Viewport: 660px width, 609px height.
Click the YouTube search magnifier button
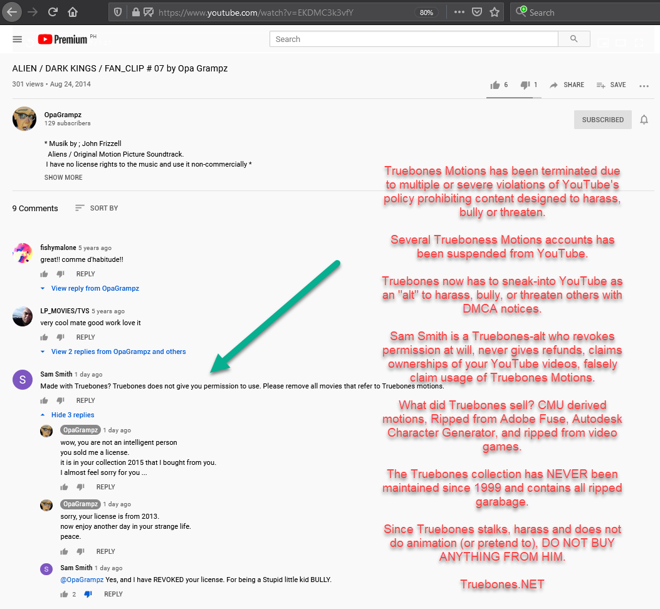(574, 39)
